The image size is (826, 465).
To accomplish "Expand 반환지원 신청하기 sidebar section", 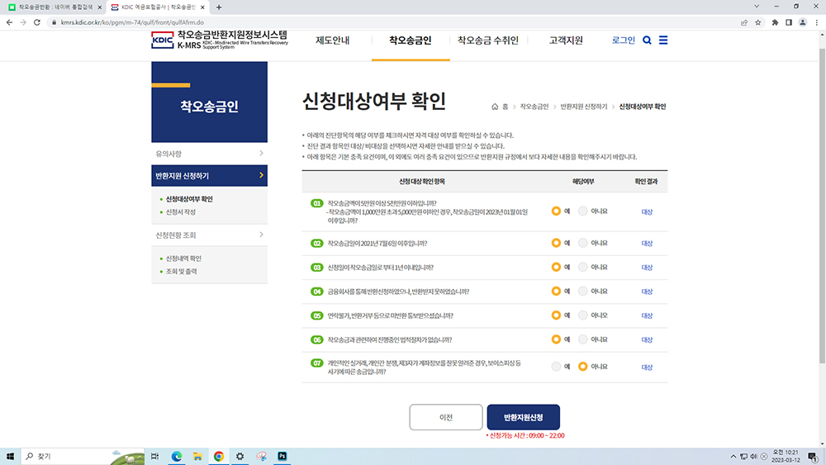I will (x=209, y=175).
